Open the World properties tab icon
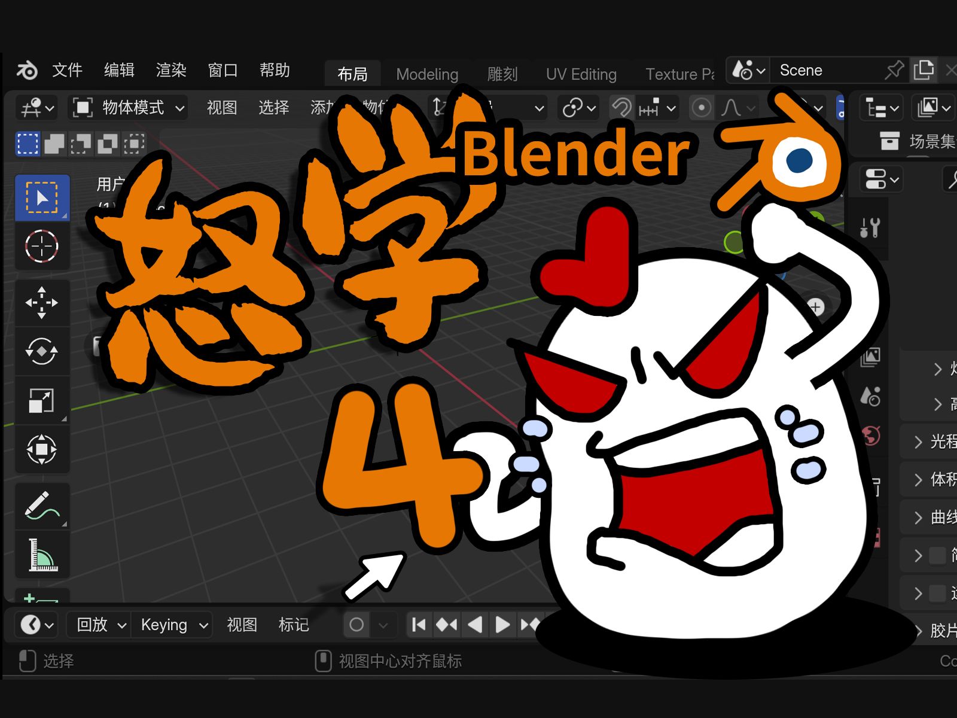The image size is (957, 718). point(871,435)
